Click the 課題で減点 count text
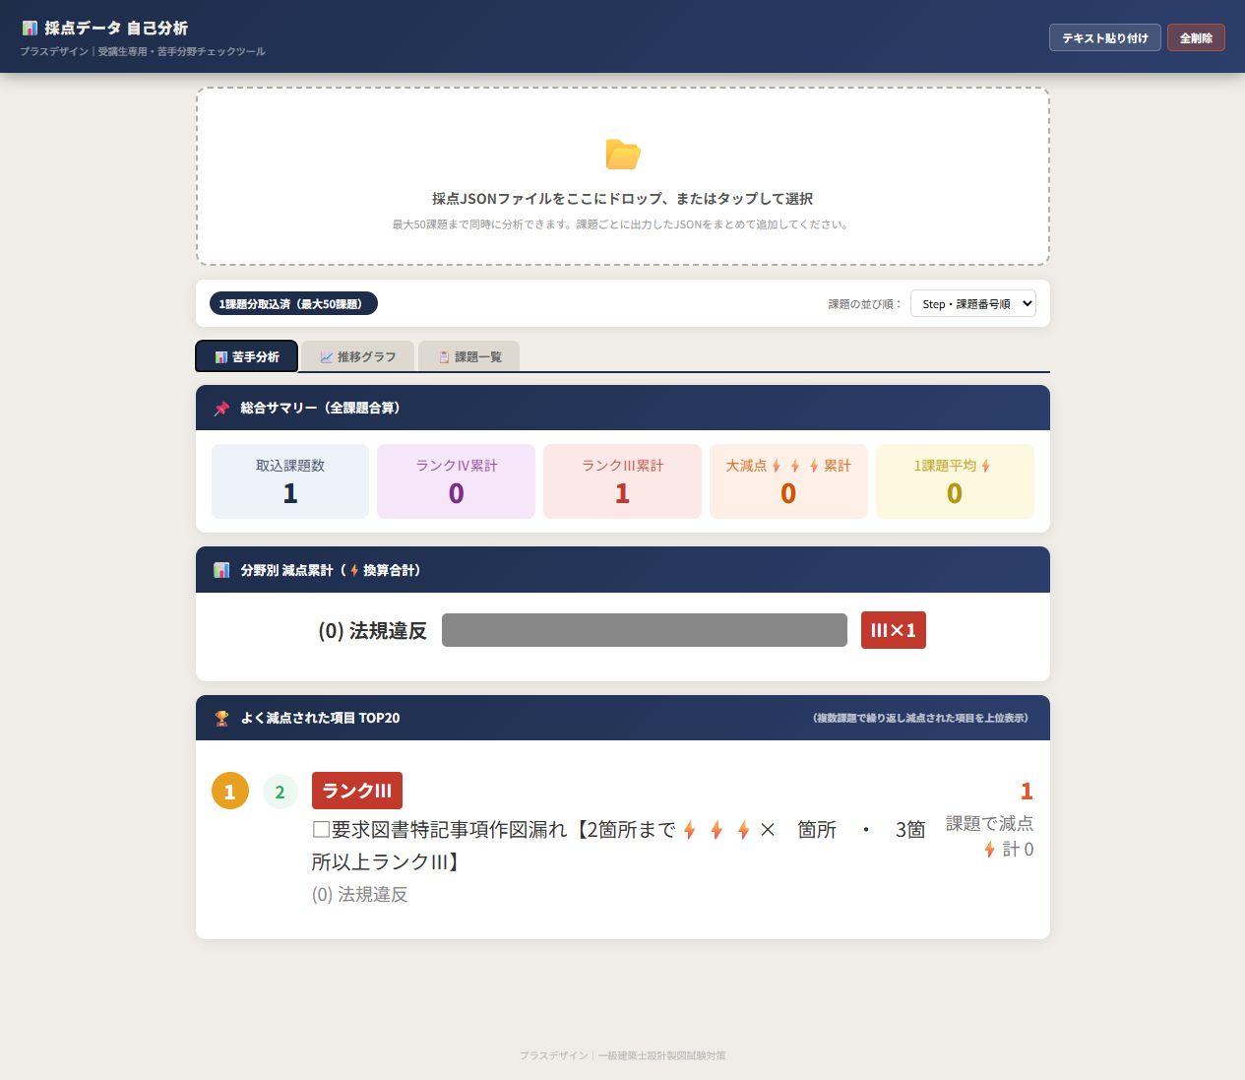This screenshot has height=1080, width=1245. (x=990, y=823)
